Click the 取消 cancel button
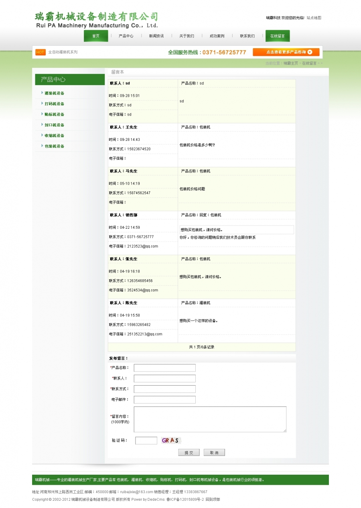The width and height of the screenshot is (361, 508). click(x=214, y=453)
